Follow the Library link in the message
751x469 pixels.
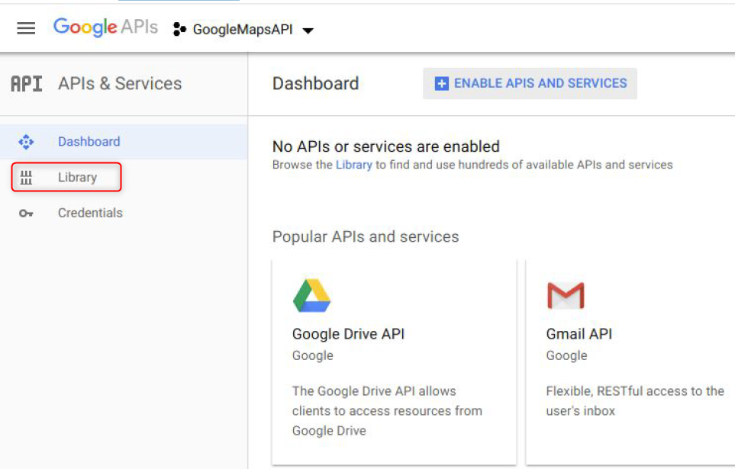pos(353,165)
